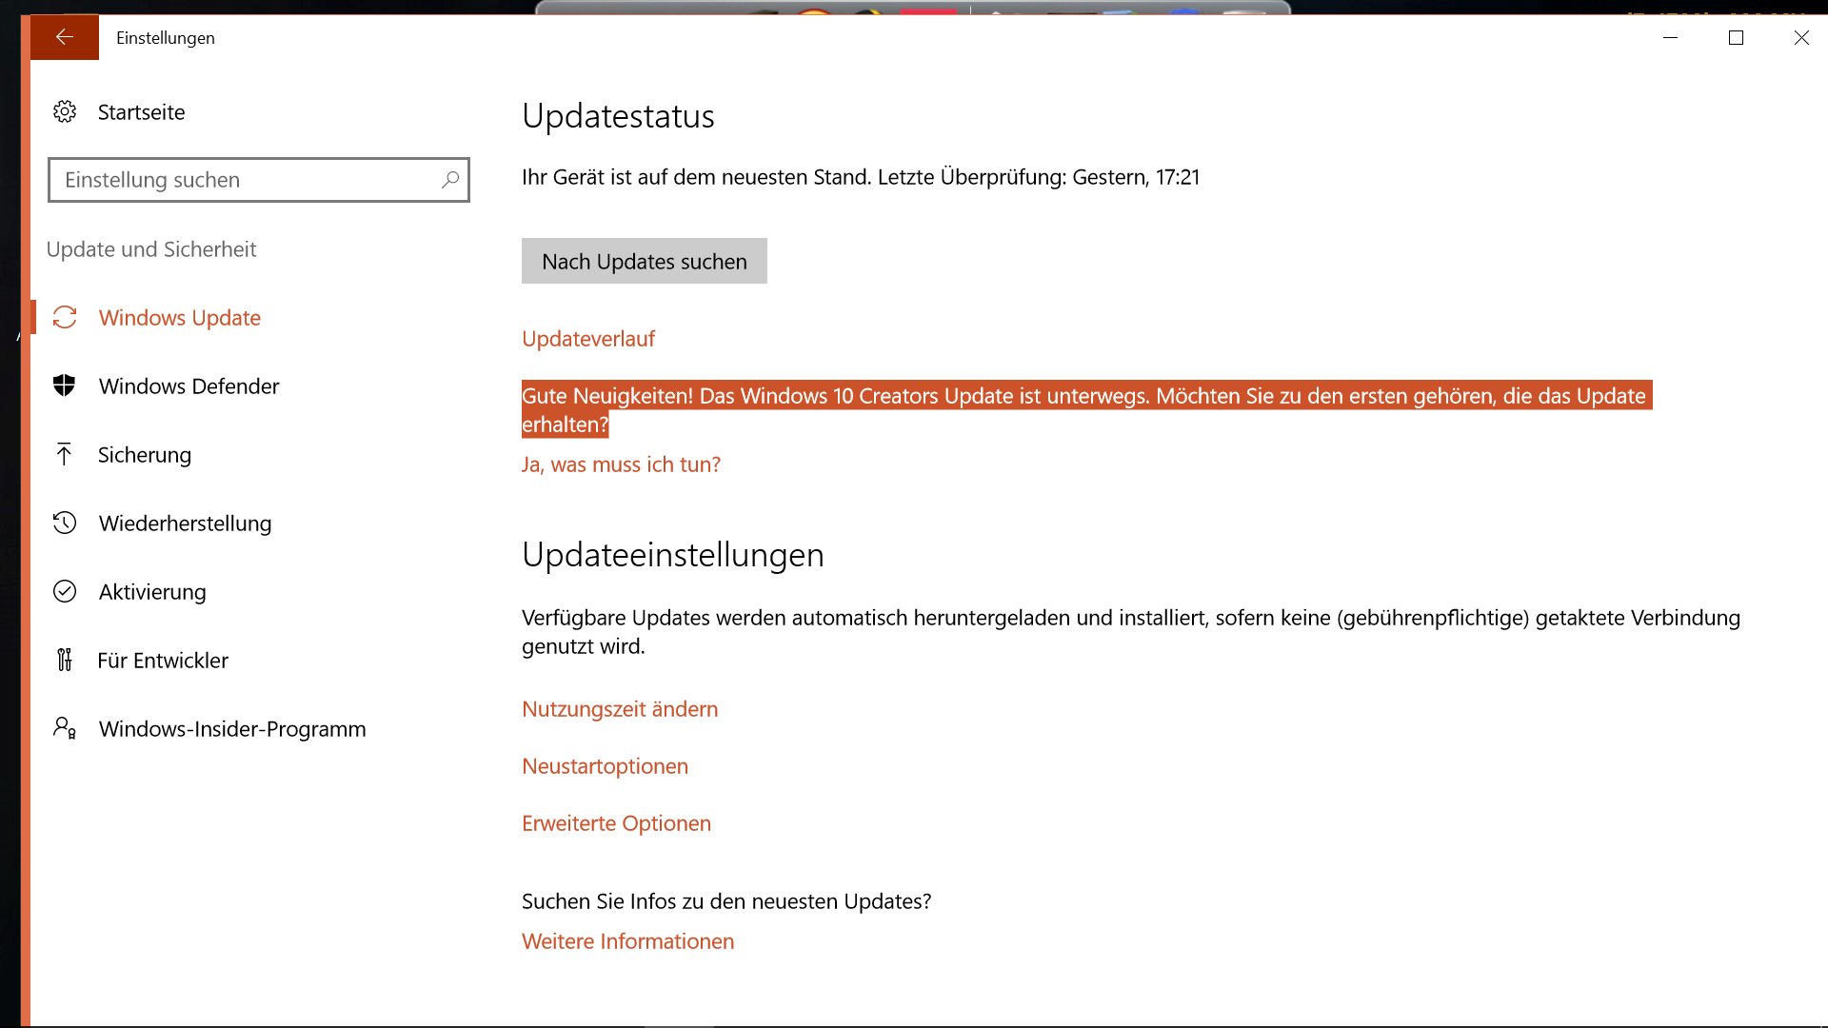Screen dimensions: 1828x1028
Task: Open Erweiterte Optionen link
Action: 616,823
